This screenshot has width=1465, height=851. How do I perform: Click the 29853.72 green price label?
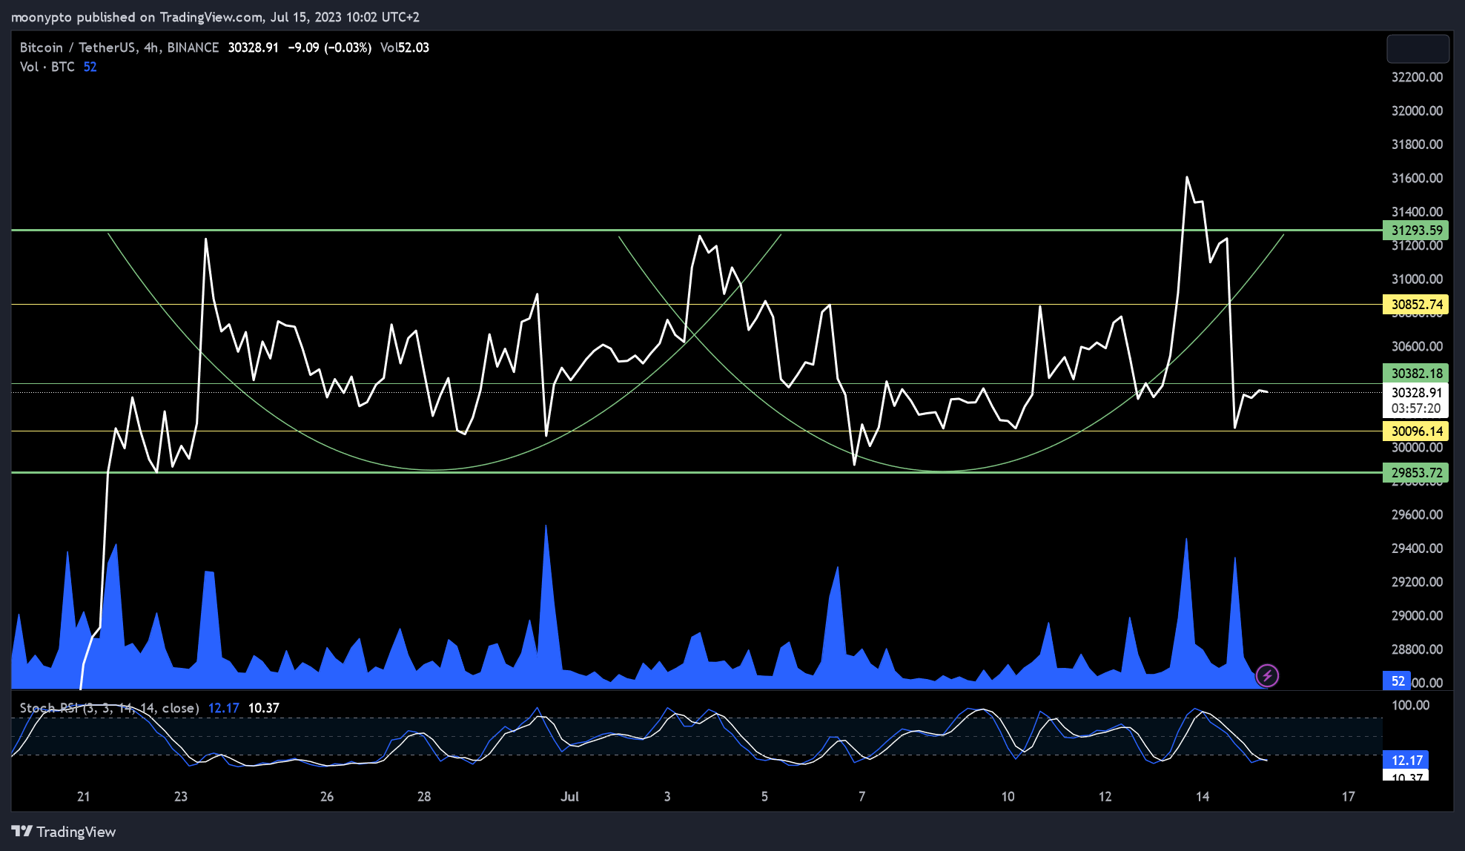point(1415,473)
